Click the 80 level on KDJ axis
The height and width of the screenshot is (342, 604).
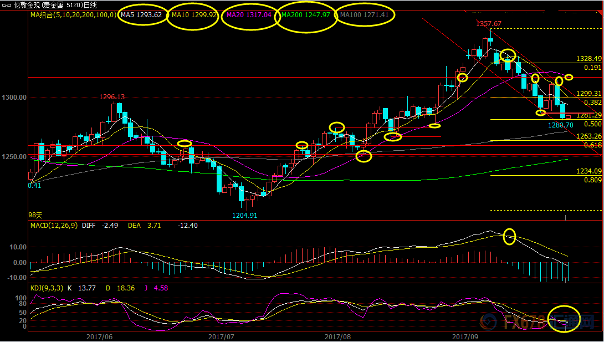[23, 304]
